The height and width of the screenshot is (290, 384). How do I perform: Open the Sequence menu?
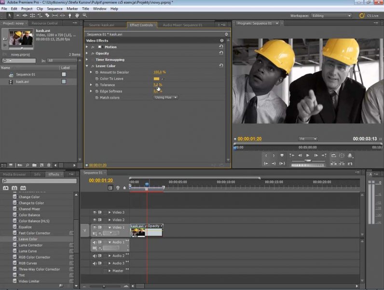coord(55,9)
